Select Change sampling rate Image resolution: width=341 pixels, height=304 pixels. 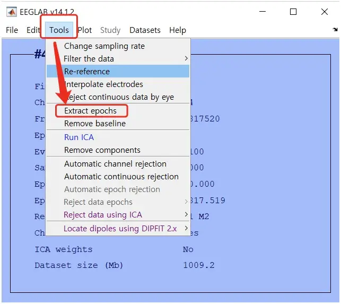(104, 46)
